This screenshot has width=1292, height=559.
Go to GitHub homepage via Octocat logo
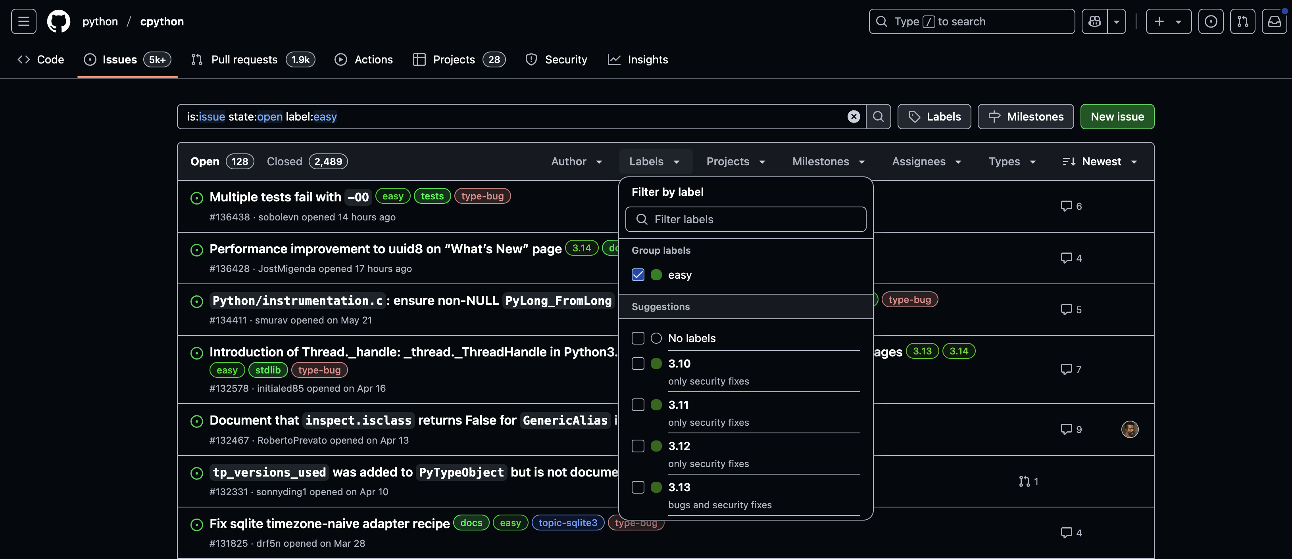click(x=59, y=21)
